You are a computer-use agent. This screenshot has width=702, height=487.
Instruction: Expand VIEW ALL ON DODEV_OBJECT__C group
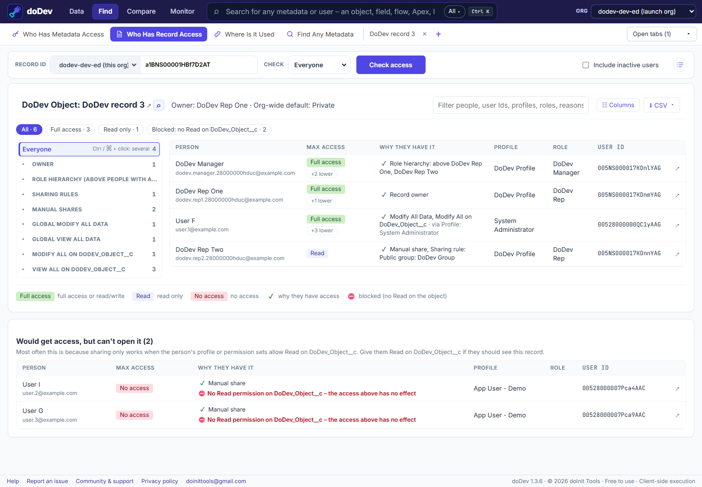89,270
